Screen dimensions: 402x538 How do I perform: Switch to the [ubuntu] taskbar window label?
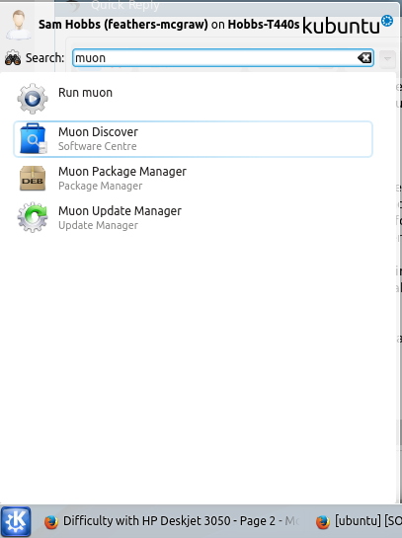pos(368,521)
